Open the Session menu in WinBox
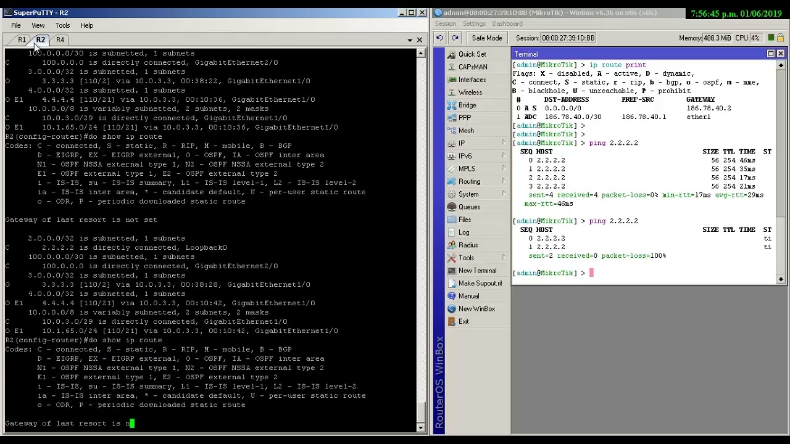 [446, 24]
